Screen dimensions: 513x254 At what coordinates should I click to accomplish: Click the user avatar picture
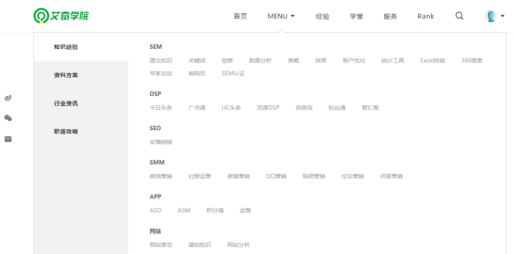[x=490, y=16]
